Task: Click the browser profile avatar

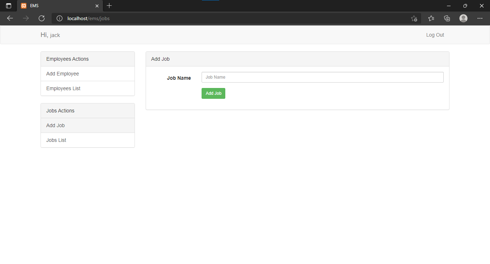Action: [463, 18]
